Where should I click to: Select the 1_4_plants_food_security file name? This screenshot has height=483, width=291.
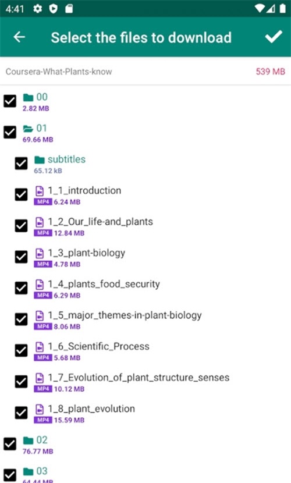tap(104, 284)
